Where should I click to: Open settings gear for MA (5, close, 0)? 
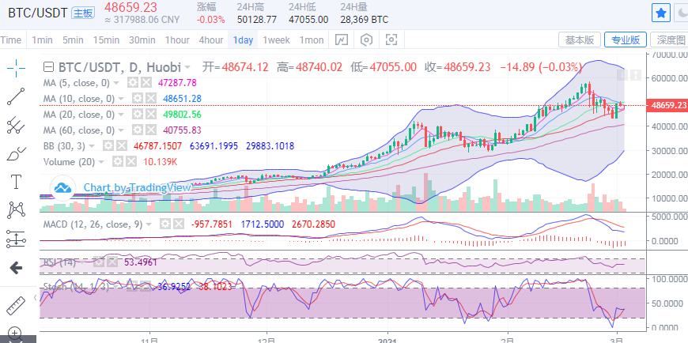(x=133, y=82)
